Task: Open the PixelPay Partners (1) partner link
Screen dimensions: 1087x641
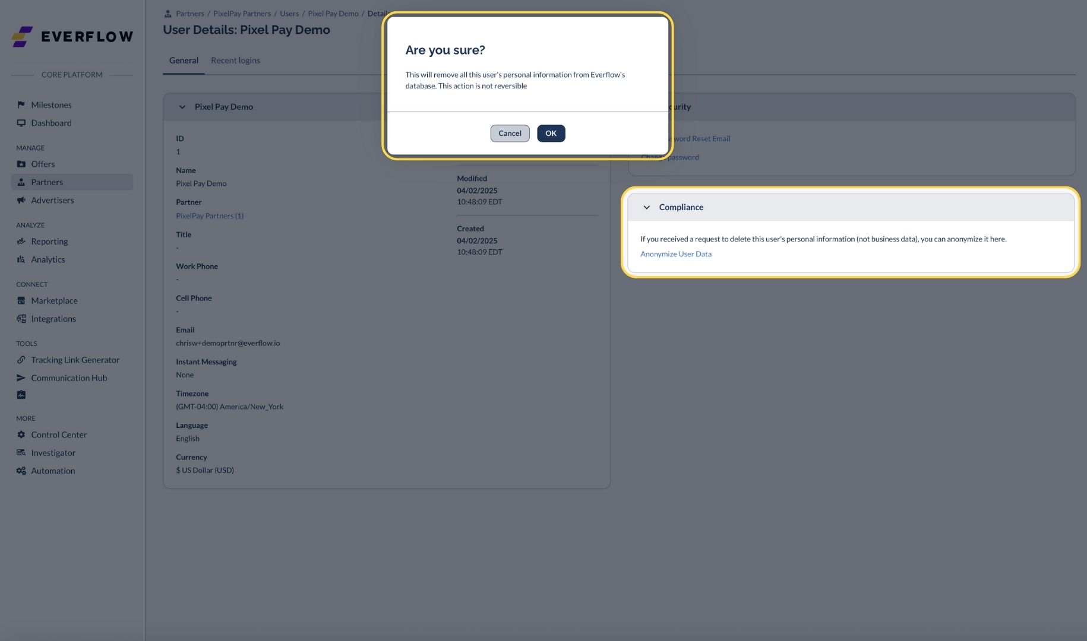Action: click(x=210, y=216)
